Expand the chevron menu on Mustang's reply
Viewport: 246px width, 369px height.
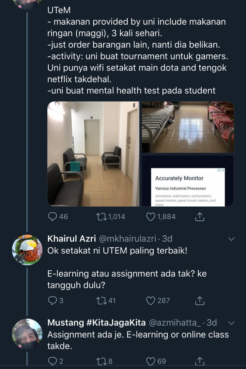click(x=232, y=323)
